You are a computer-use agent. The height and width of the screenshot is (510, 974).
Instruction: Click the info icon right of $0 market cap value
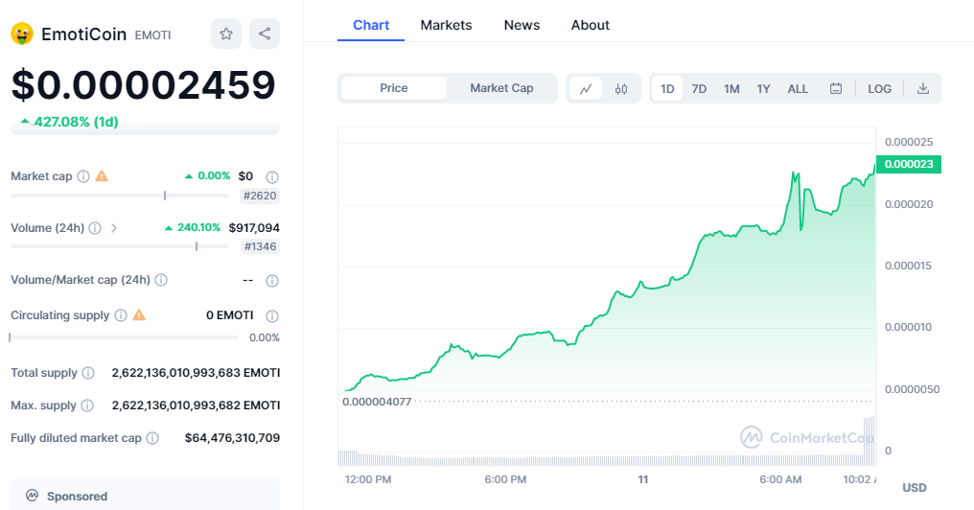(x=272, y=177)
